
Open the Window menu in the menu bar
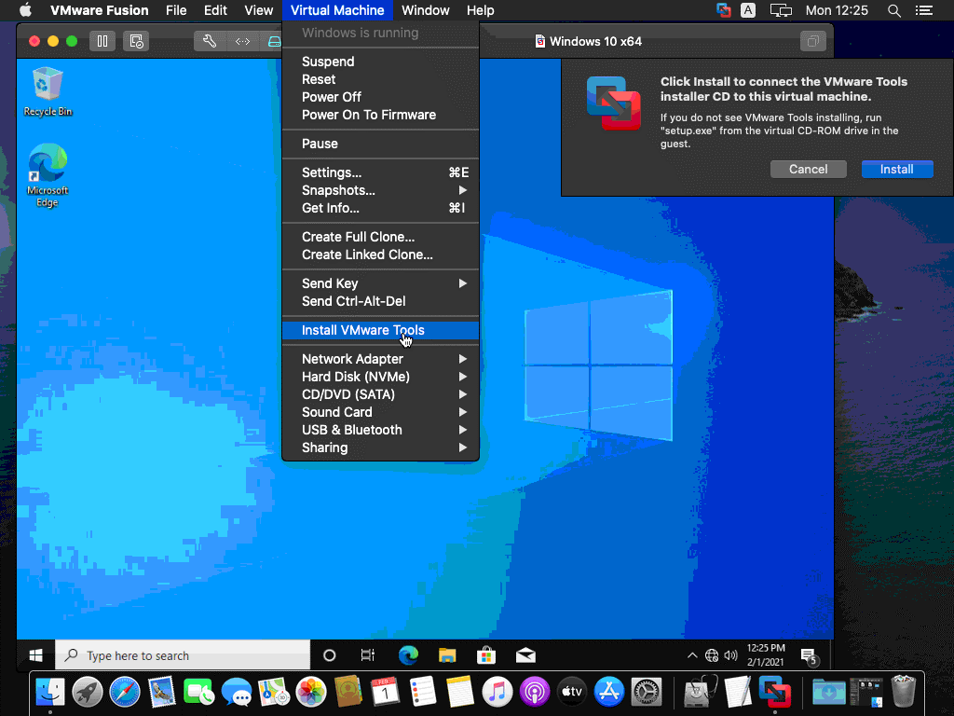pyautogui.click(x=425, y=10)
